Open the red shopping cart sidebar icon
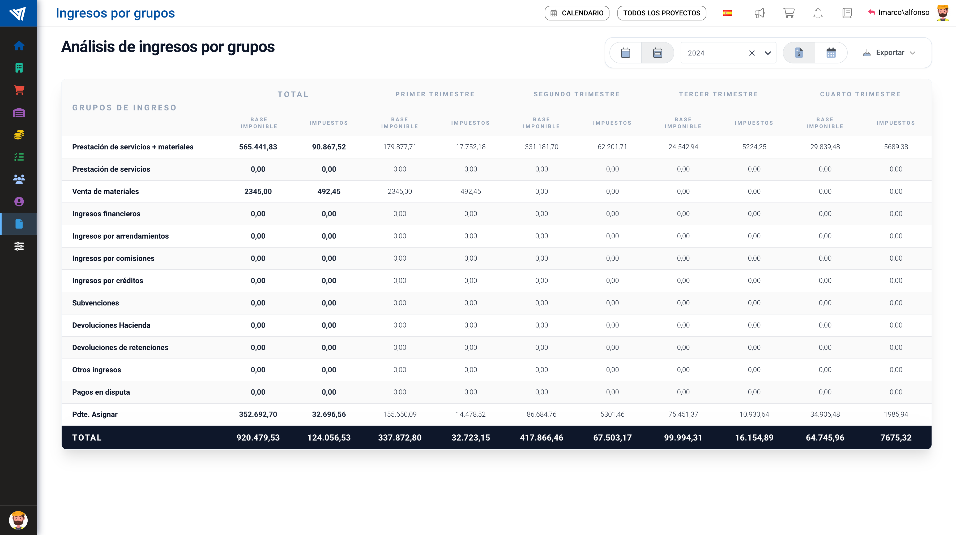 19,90
